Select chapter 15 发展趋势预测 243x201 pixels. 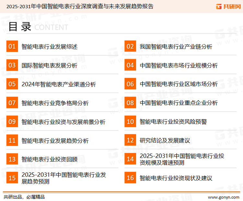(x=64, y=178)
